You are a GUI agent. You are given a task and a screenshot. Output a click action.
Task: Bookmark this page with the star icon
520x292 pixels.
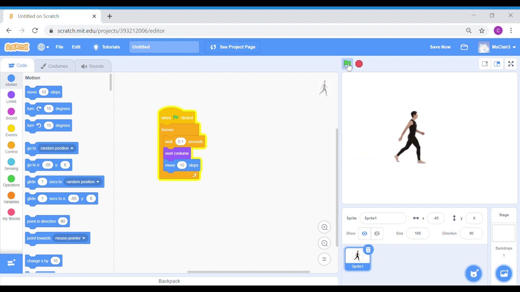pos(482,30)
